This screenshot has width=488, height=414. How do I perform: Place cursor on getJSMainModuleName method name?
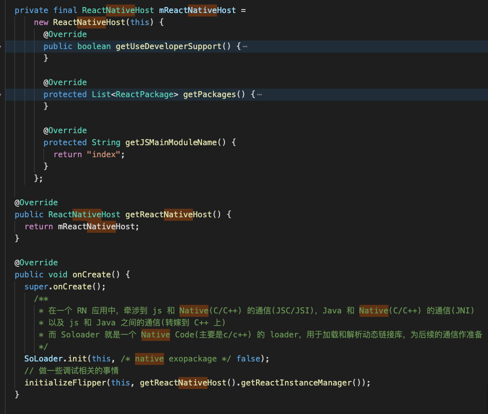(x=171, y=143)
